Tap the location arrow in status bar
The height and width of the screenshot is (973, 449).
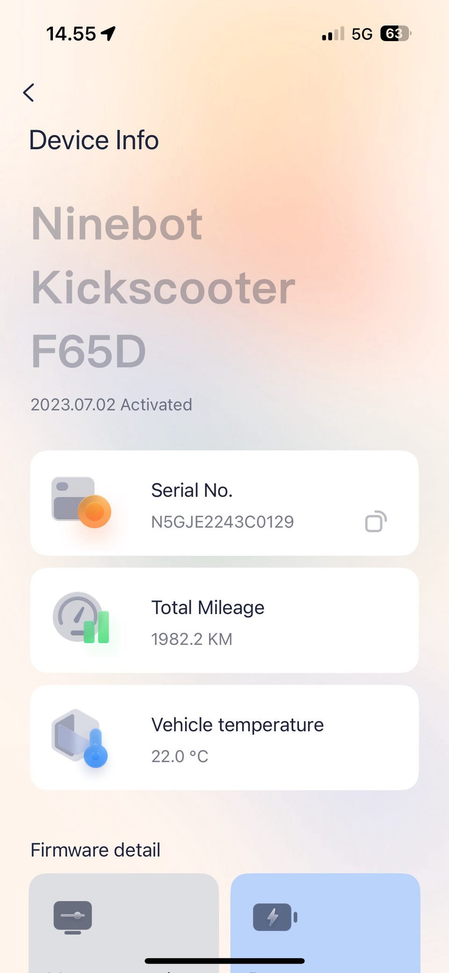(109, 34)
